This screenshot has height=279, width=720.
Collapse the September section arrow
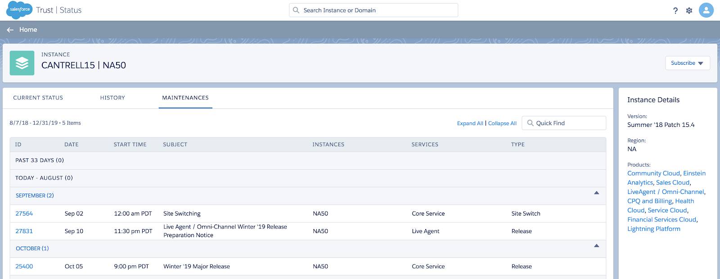(597, 193)
